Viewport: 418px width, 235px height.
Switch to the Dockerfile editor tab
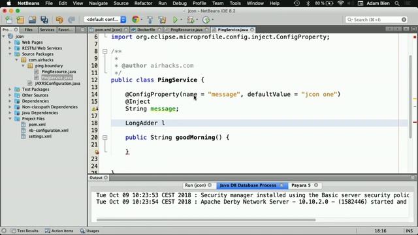pos(146,29)
